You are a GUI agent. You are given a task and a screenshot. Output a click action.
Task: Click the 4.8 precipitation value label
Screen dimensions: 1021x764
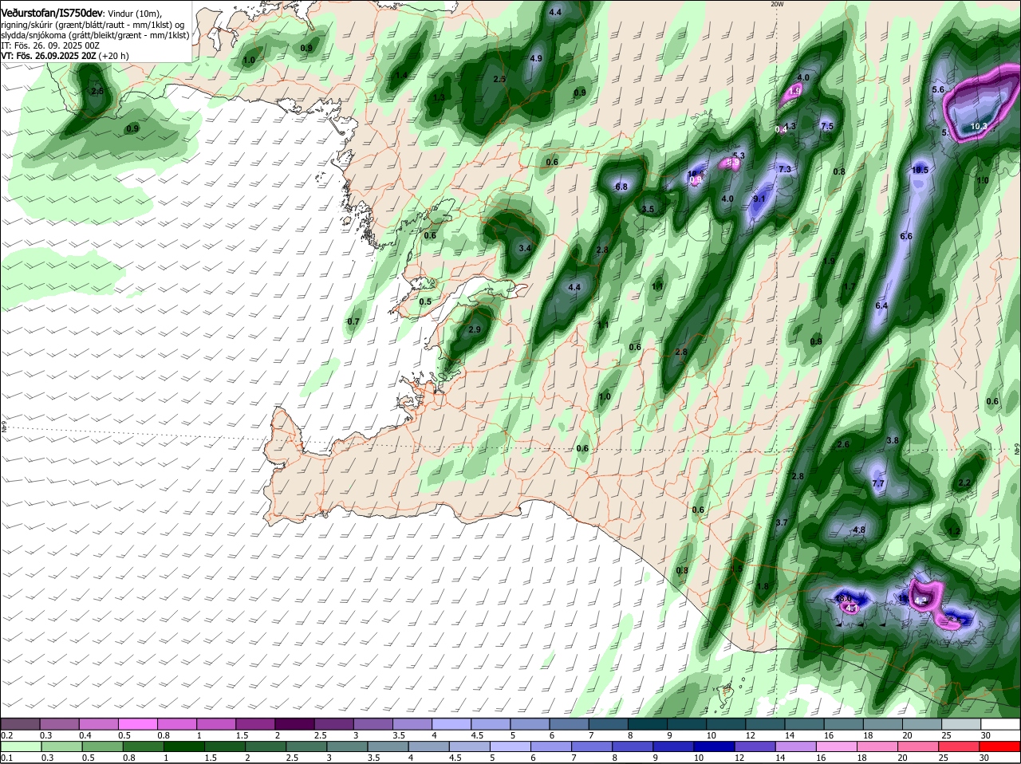859,530
